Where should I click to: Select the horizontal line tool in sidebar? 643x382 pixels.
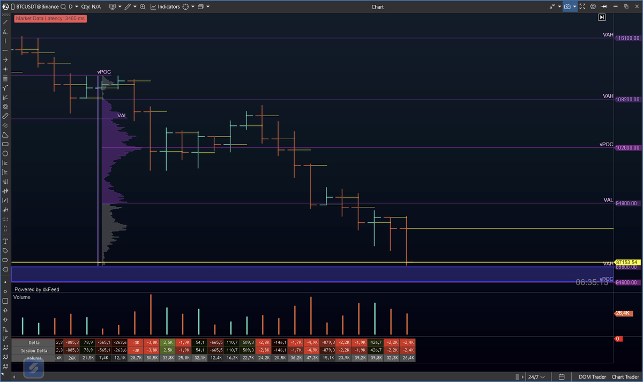point(5,50)
